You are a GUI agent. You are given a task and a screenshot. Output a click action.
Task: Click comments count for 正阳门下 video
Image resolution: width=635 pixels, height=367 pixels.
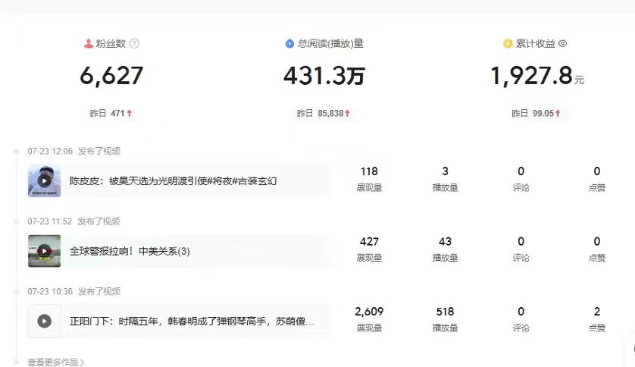tap(521, 312)
